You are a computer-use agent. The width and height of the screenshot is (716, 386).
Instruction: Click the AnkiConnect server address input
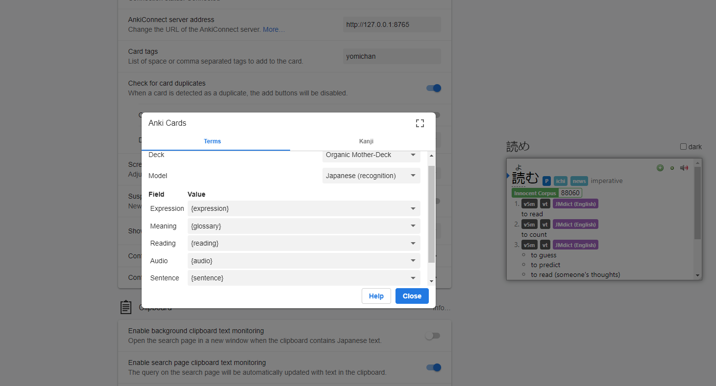click(x=392, y=24)
